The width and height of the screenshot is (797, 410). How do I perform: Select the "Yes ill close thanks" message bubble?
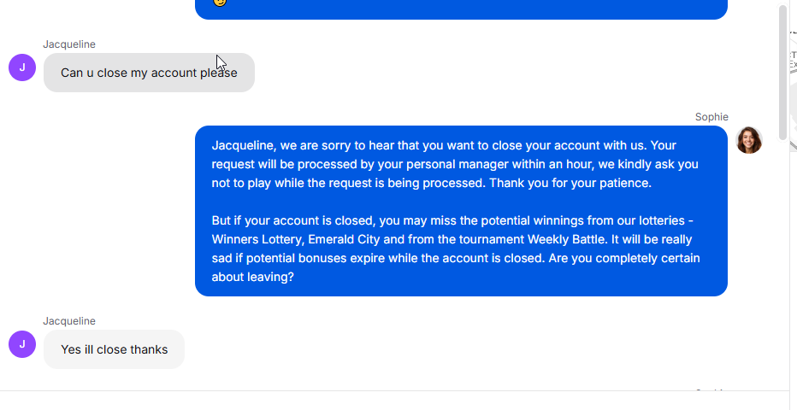(x=114, y=349)
